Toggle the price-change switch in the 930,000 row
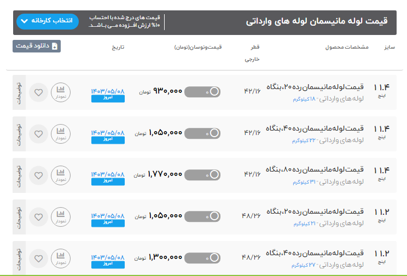 (x=203, y=92)
